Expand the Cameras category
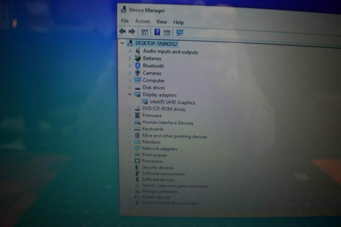 130,73
